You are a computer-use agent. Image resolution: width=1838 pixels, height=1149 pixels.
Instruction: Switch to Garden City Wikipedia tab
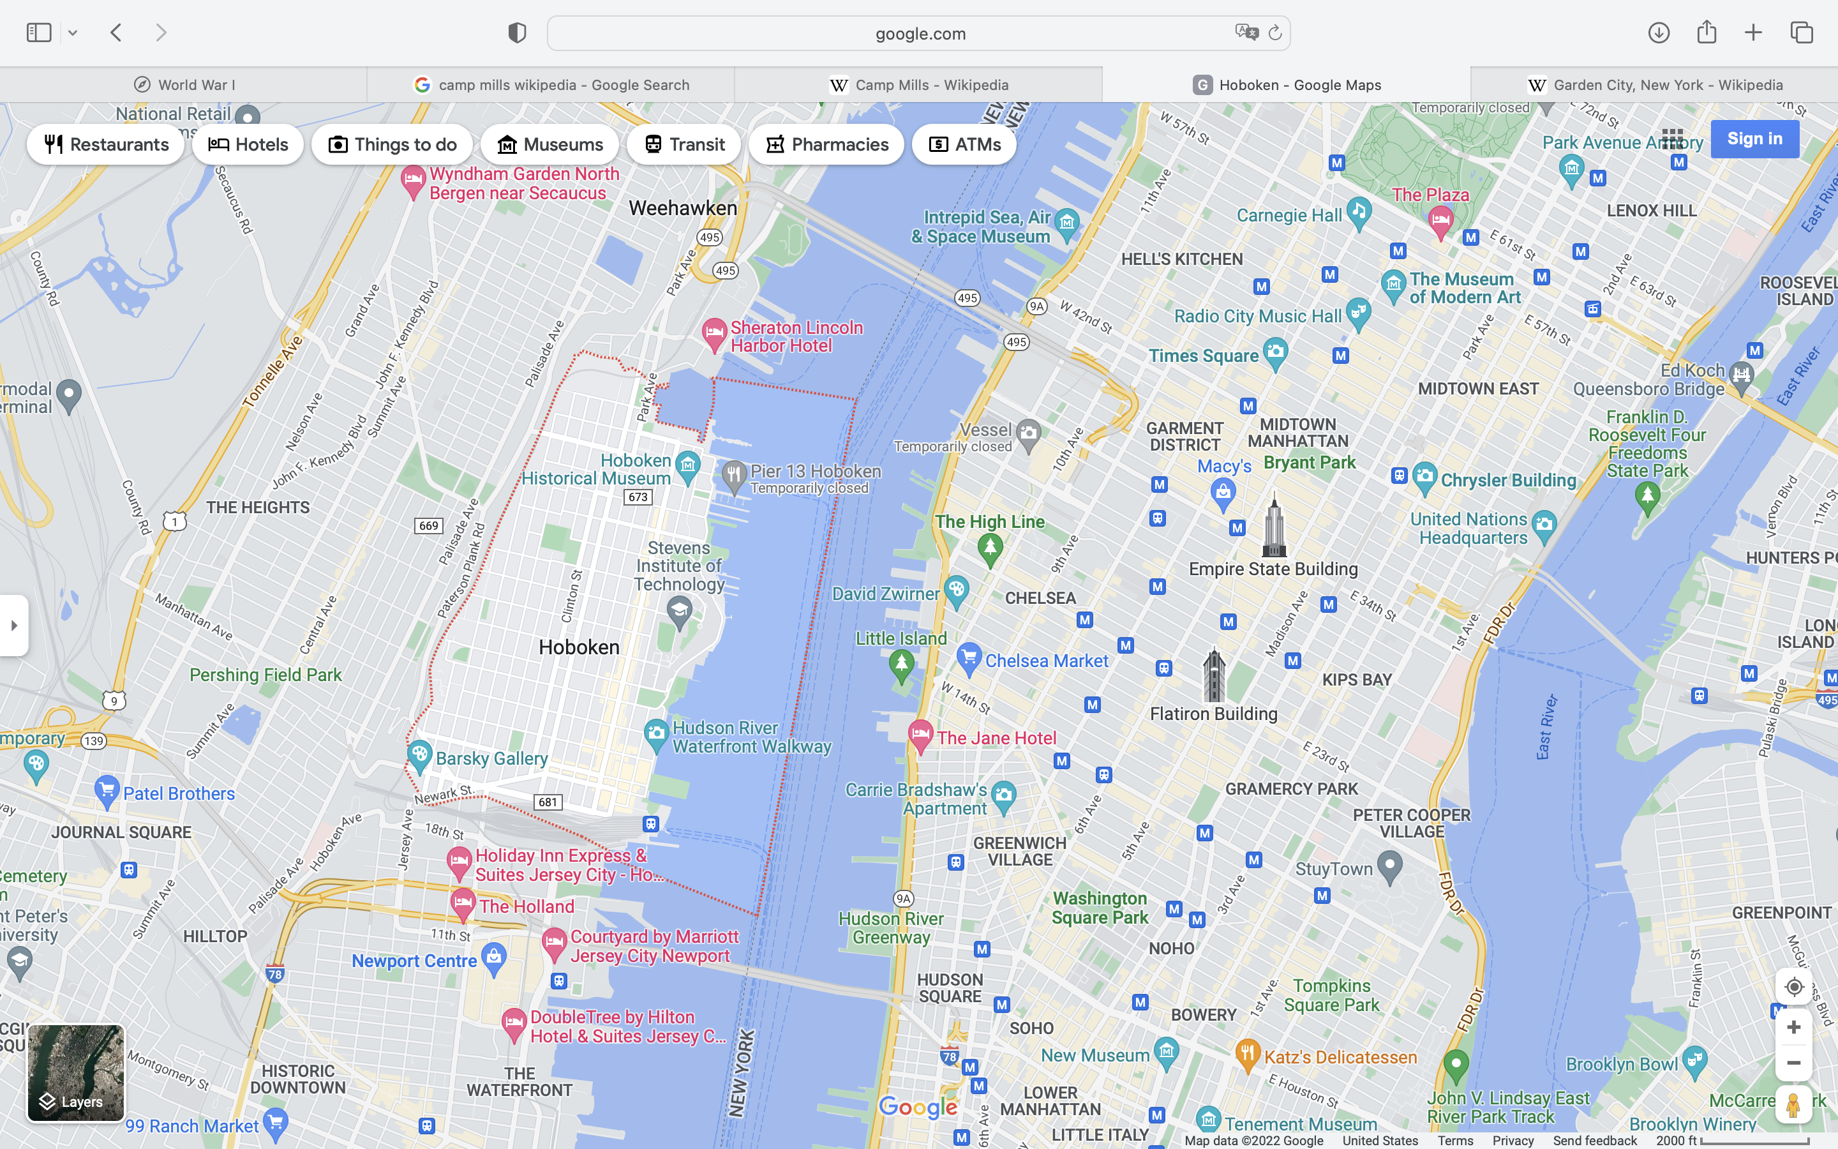coord(1654,85)
